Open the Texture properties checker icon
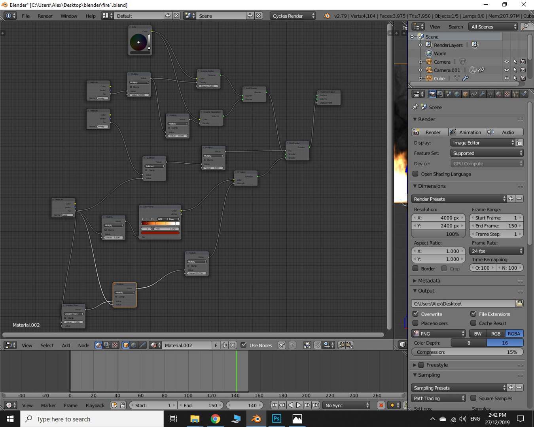This screenshot has height=427, width=534. (507, 94)
